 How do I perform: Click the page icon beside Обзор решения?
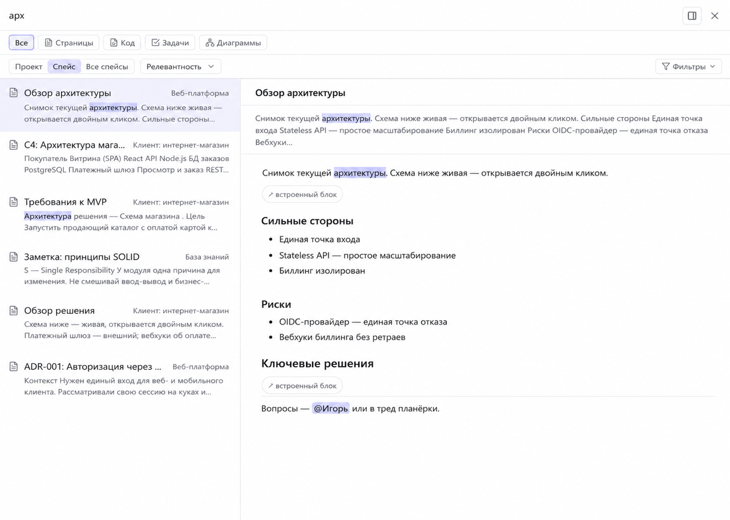pyautogui.click(x=14, y=310)
